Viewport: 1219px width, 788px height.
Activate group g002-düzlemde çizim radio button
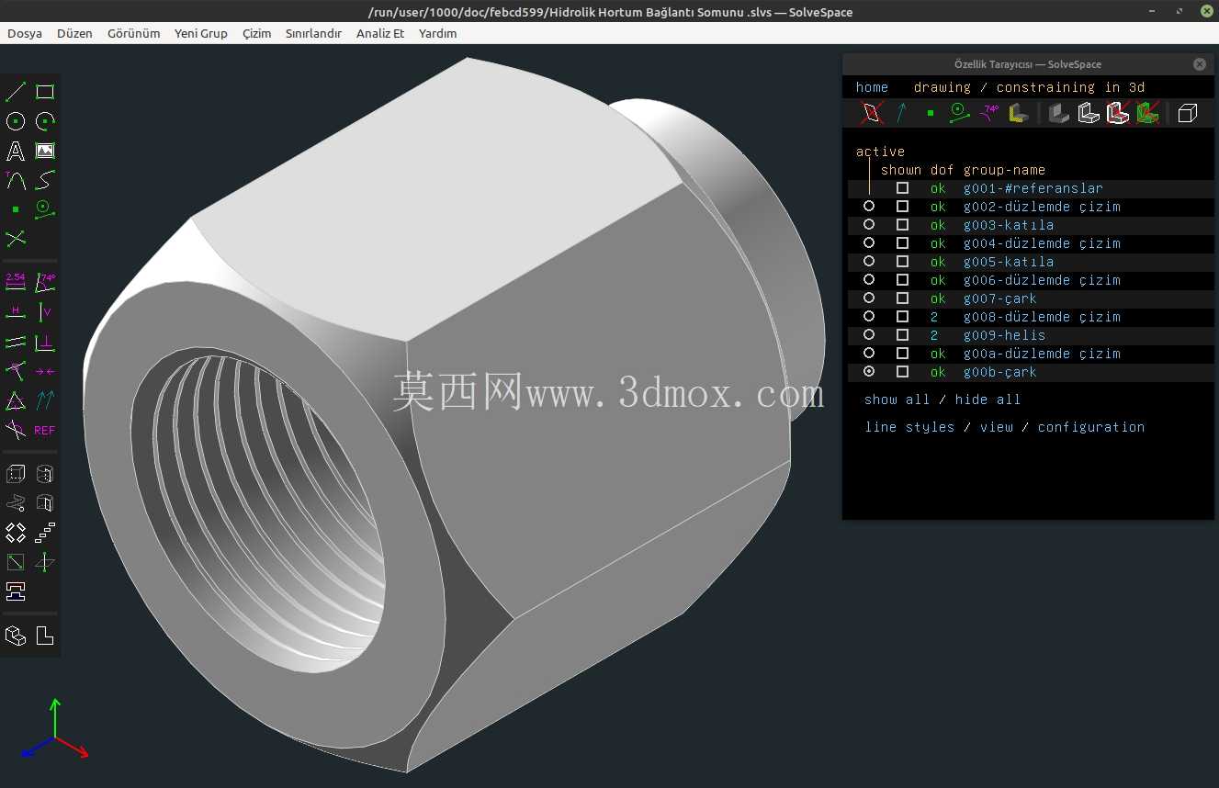click(x=869, y=207)
